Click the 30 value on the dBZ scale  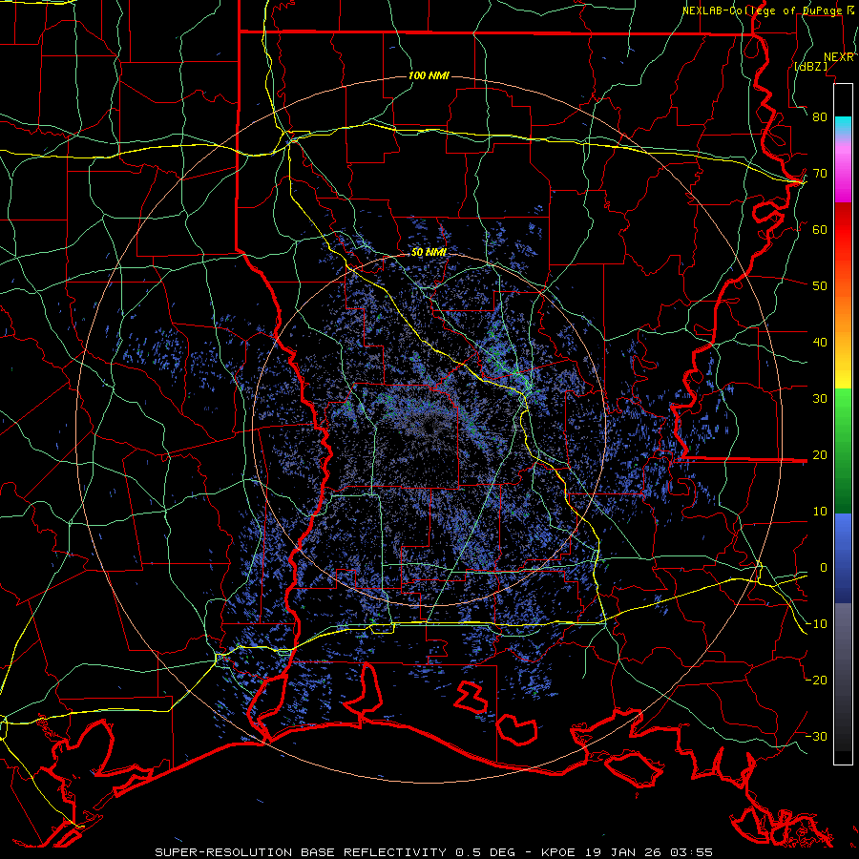tap(820, 399)
